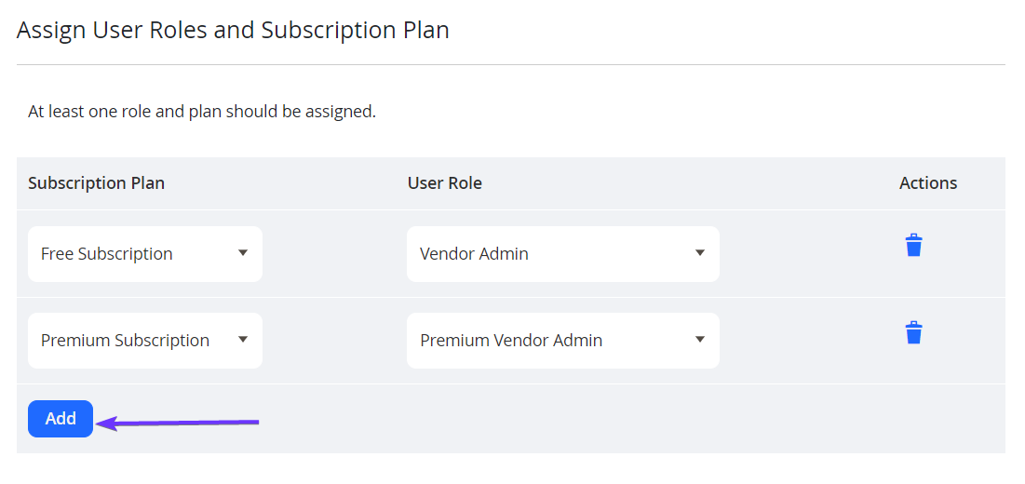
Task: Click the Assign User Roles heading
Action: tap(233, 31)
